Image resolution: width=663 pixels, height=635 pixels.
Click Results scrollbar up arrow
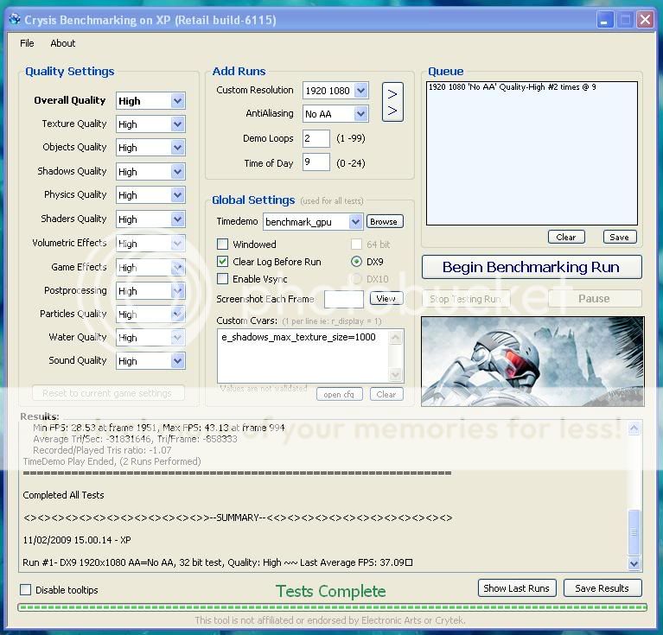coord(634,429)
